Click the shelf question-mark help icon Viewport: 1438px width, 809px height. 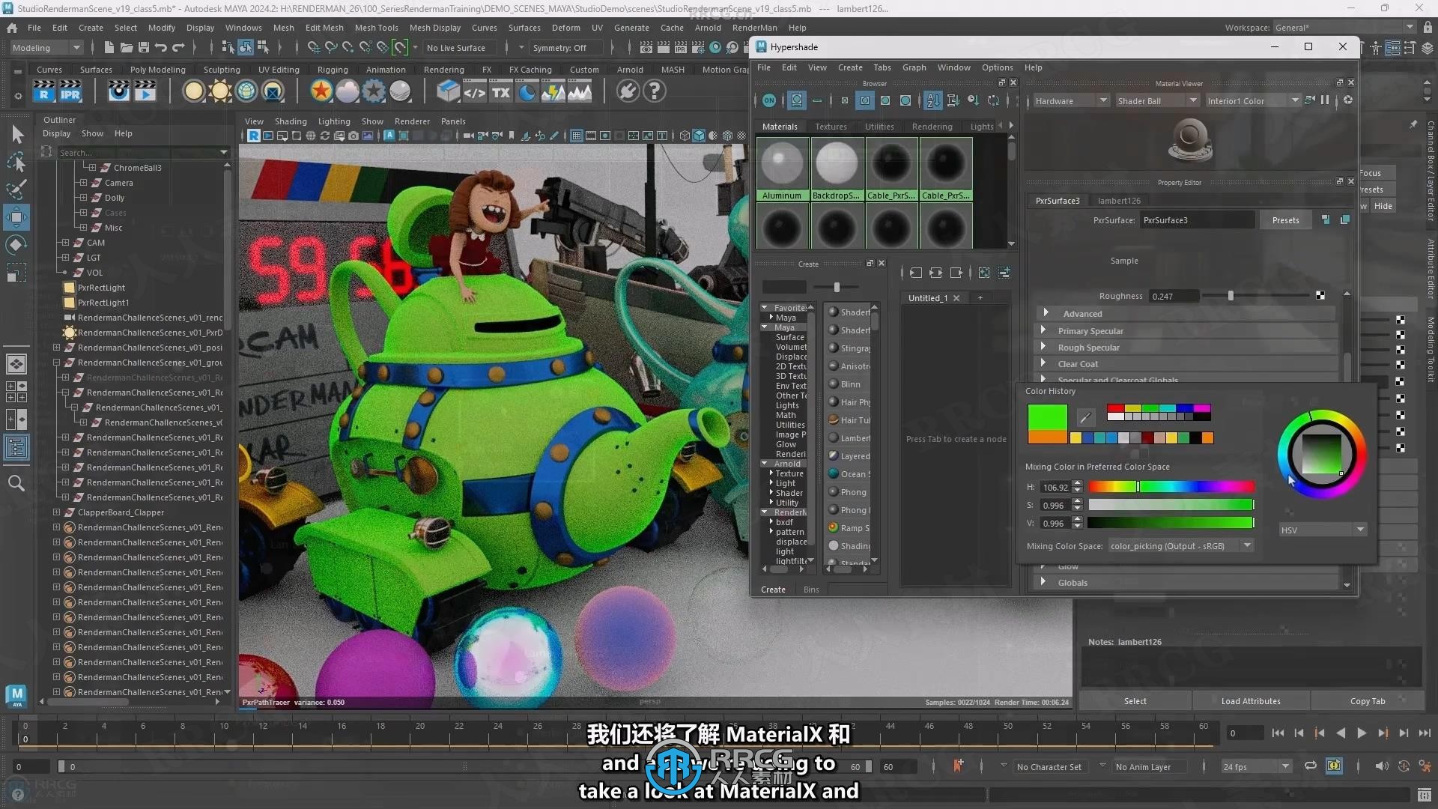pyautogui.click(x=655, y=91)
